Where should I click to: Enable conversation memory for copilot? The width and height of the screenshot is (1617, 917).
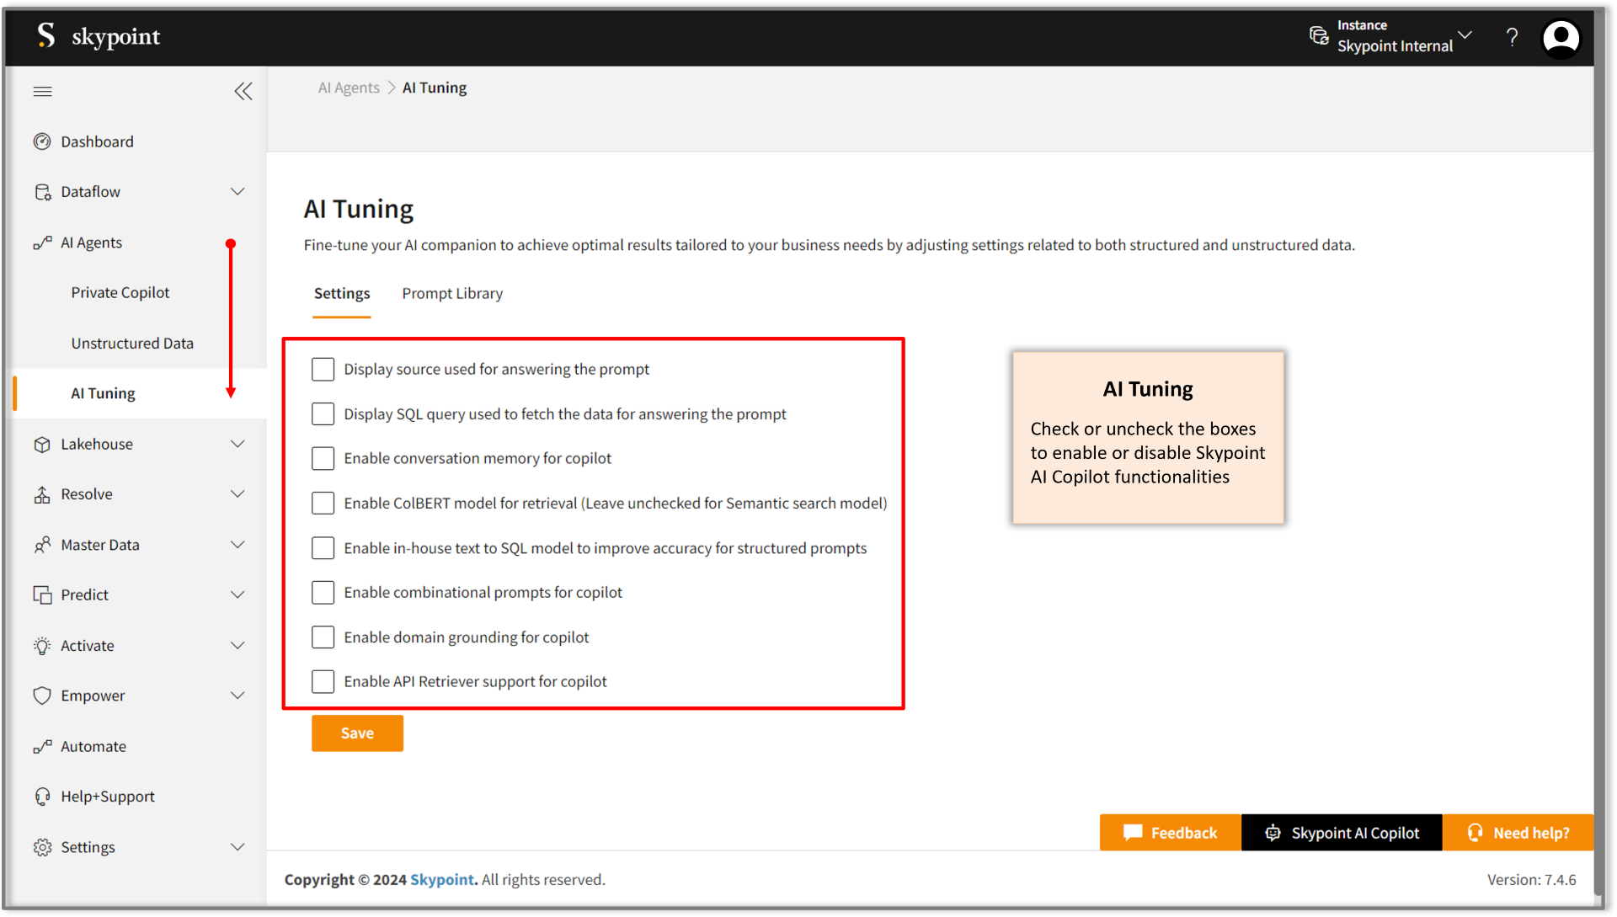[323, 459]
